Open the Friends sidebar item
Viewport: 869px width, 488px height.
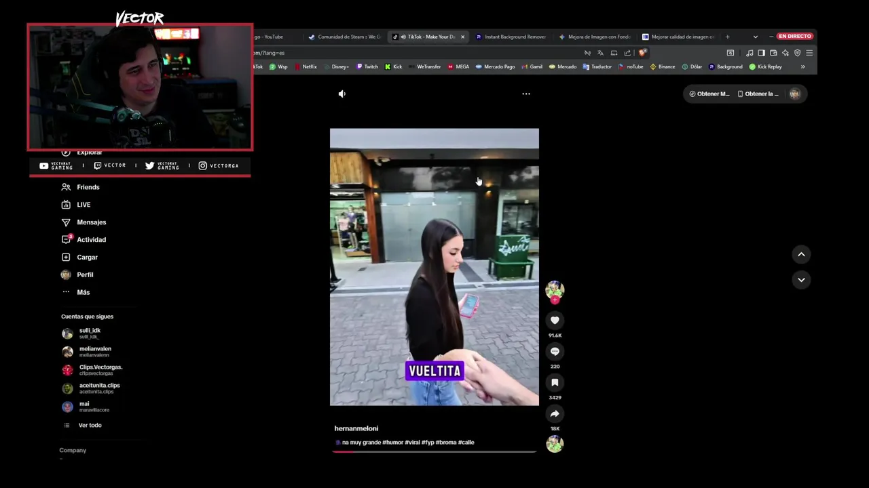[81, 187]
